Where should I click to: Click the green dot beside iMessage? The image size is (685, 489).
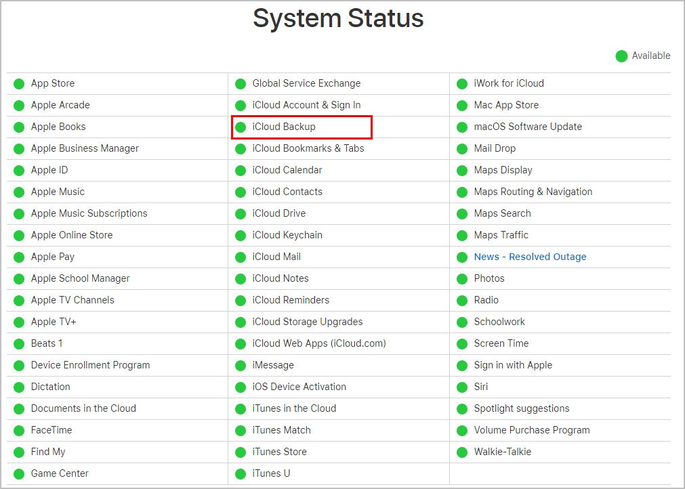241,366
